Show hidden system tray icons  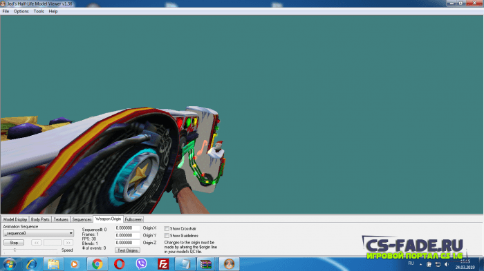point(420,264)
